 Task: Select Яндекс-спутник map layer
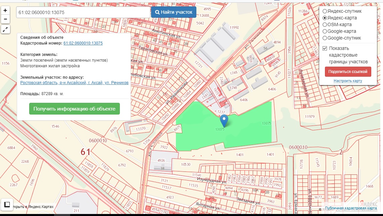click(x=325, y=11)
